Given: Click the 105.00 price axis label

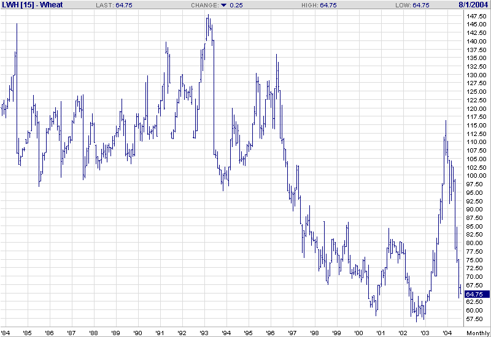Looking at the screenshot, I should [x=476, y=159].
